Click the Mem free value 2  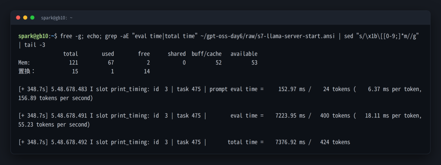[148, 63]
